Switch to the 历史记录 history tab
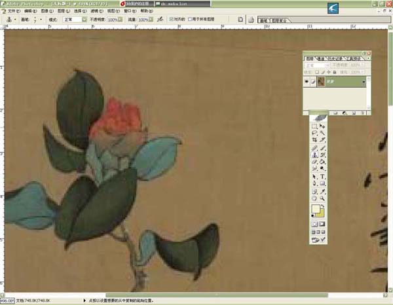This screenshot has width=393, height=305. point(335,58)
